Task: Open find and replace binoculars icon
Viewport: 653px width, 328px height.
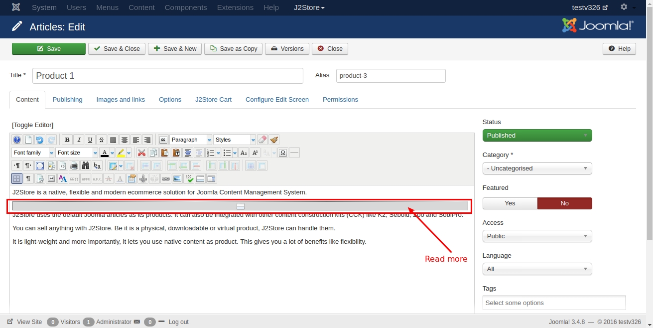Action: pos(86,166)
